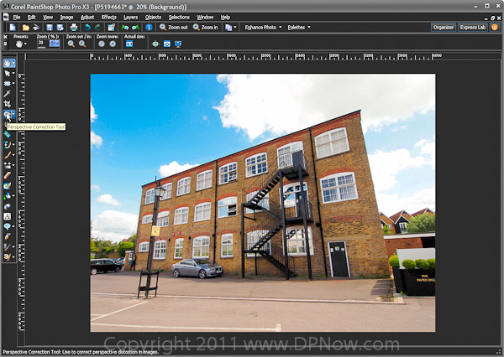Viewport: 504px width, 357px height.
Task: Click the Save disk icon
Action: coord(50,28)
